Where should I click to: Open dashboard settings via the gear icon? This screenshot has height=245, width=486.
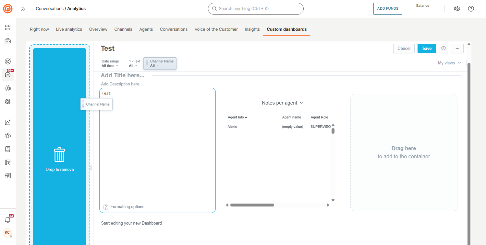point(443,48)
